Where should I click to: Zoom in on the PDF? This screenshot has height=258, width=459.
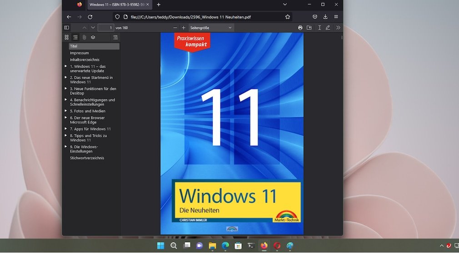184,28
